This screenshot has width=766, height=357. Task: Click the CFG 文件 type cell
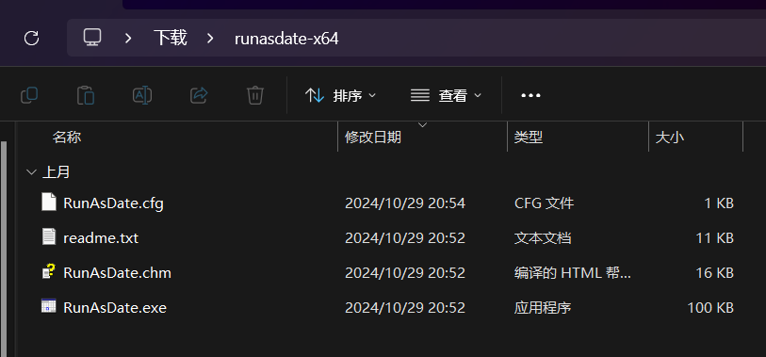point(544,203)
